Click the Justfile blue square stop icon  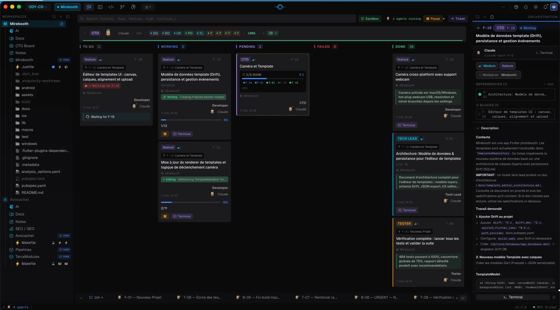[53, 67]
